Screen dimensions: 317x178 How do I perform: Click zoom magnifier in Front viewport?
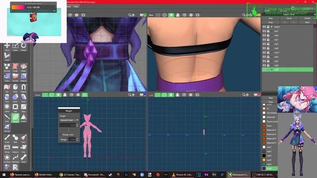click(x=130, y=94)
